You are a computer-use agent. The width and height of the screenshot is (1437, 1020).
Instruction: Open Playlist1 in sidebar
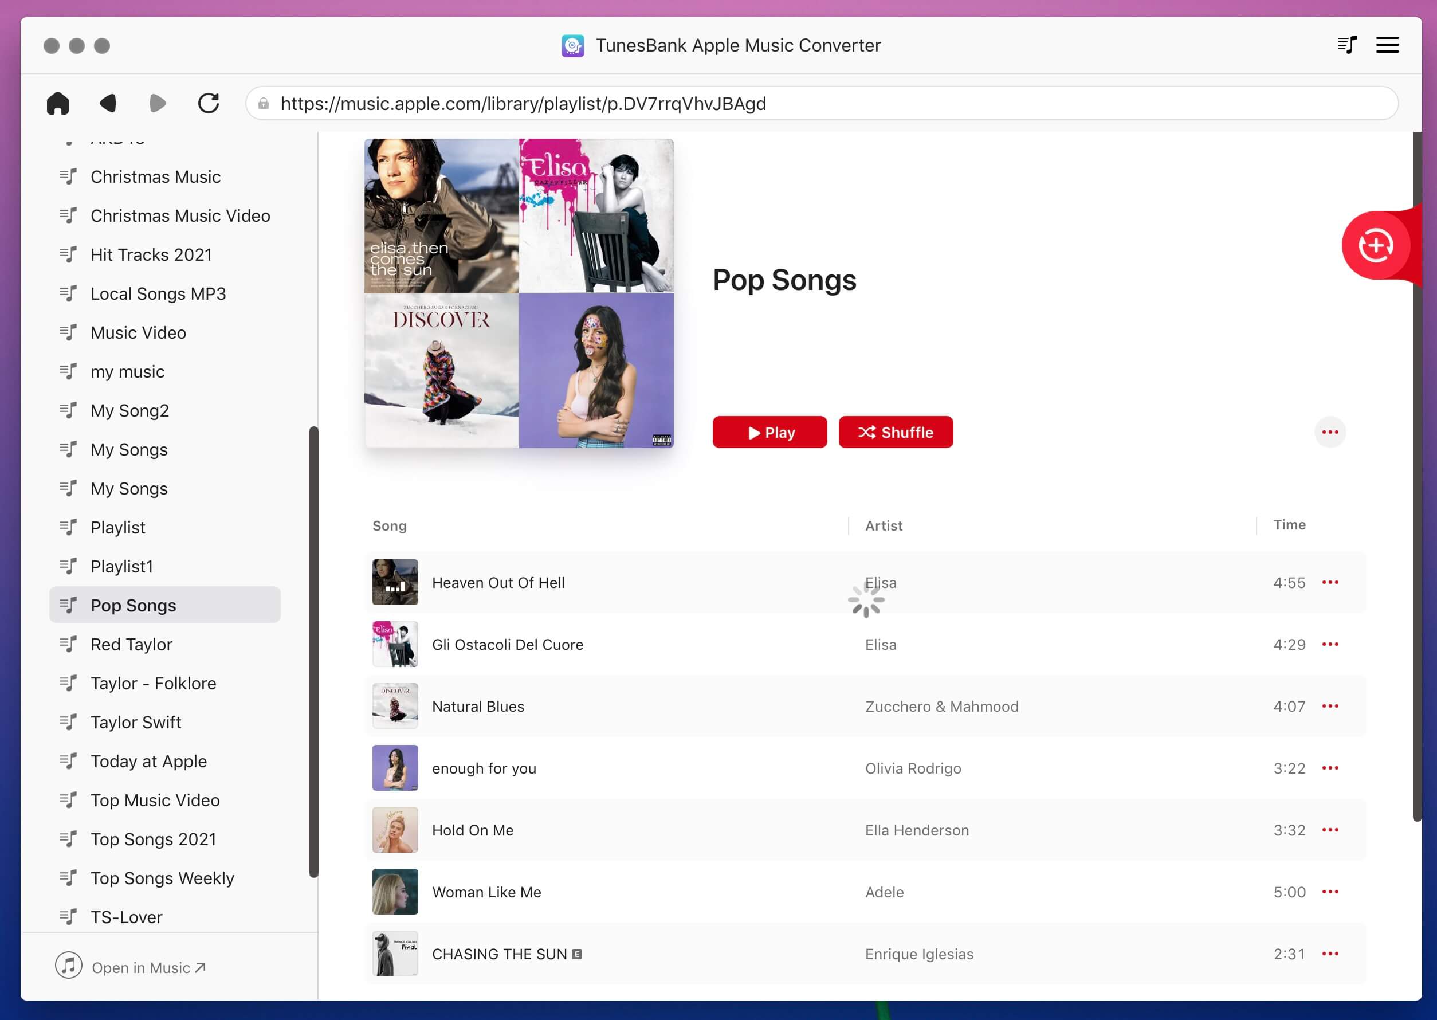coord(165,566)
